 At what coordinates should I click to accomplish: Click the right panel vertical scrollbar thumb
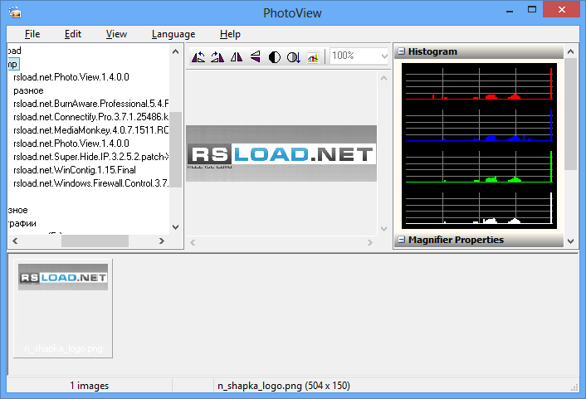tap(570, 114)
